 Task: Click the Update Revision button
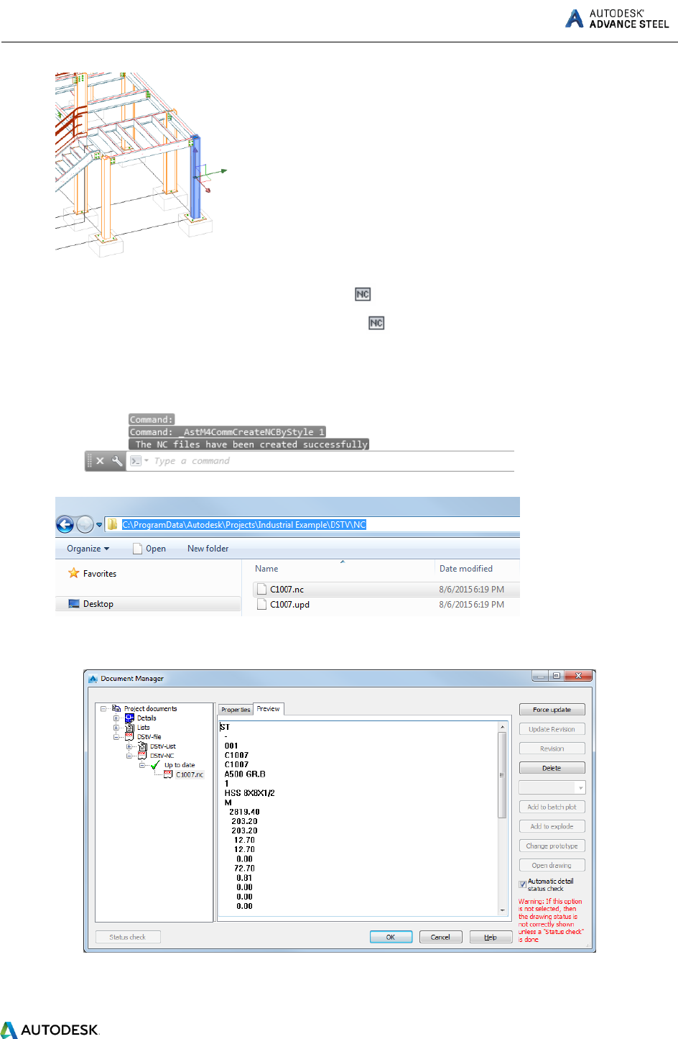(552, 729)
